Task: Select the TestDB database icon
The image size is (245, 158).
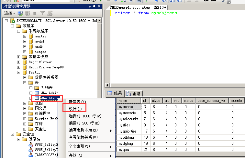Action: 25,72
